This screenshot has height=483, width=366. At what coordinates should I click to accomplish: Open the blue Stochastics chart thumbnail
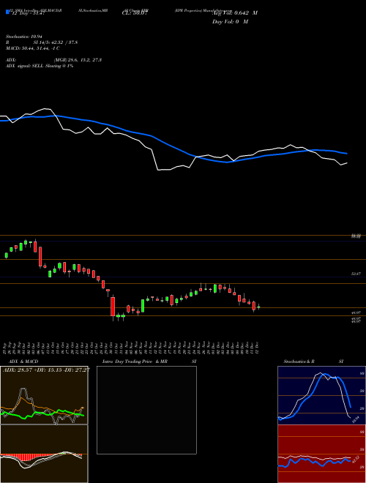(321, 395)
